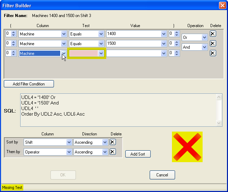The height and width of the screenshot is (192, 228).
Task: Open Test dropdown showing Equals in 1500 row
Action: (101, 44)
